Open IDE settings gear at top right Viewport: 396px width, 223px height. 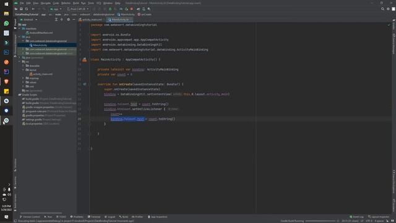[x=388, y=9]
